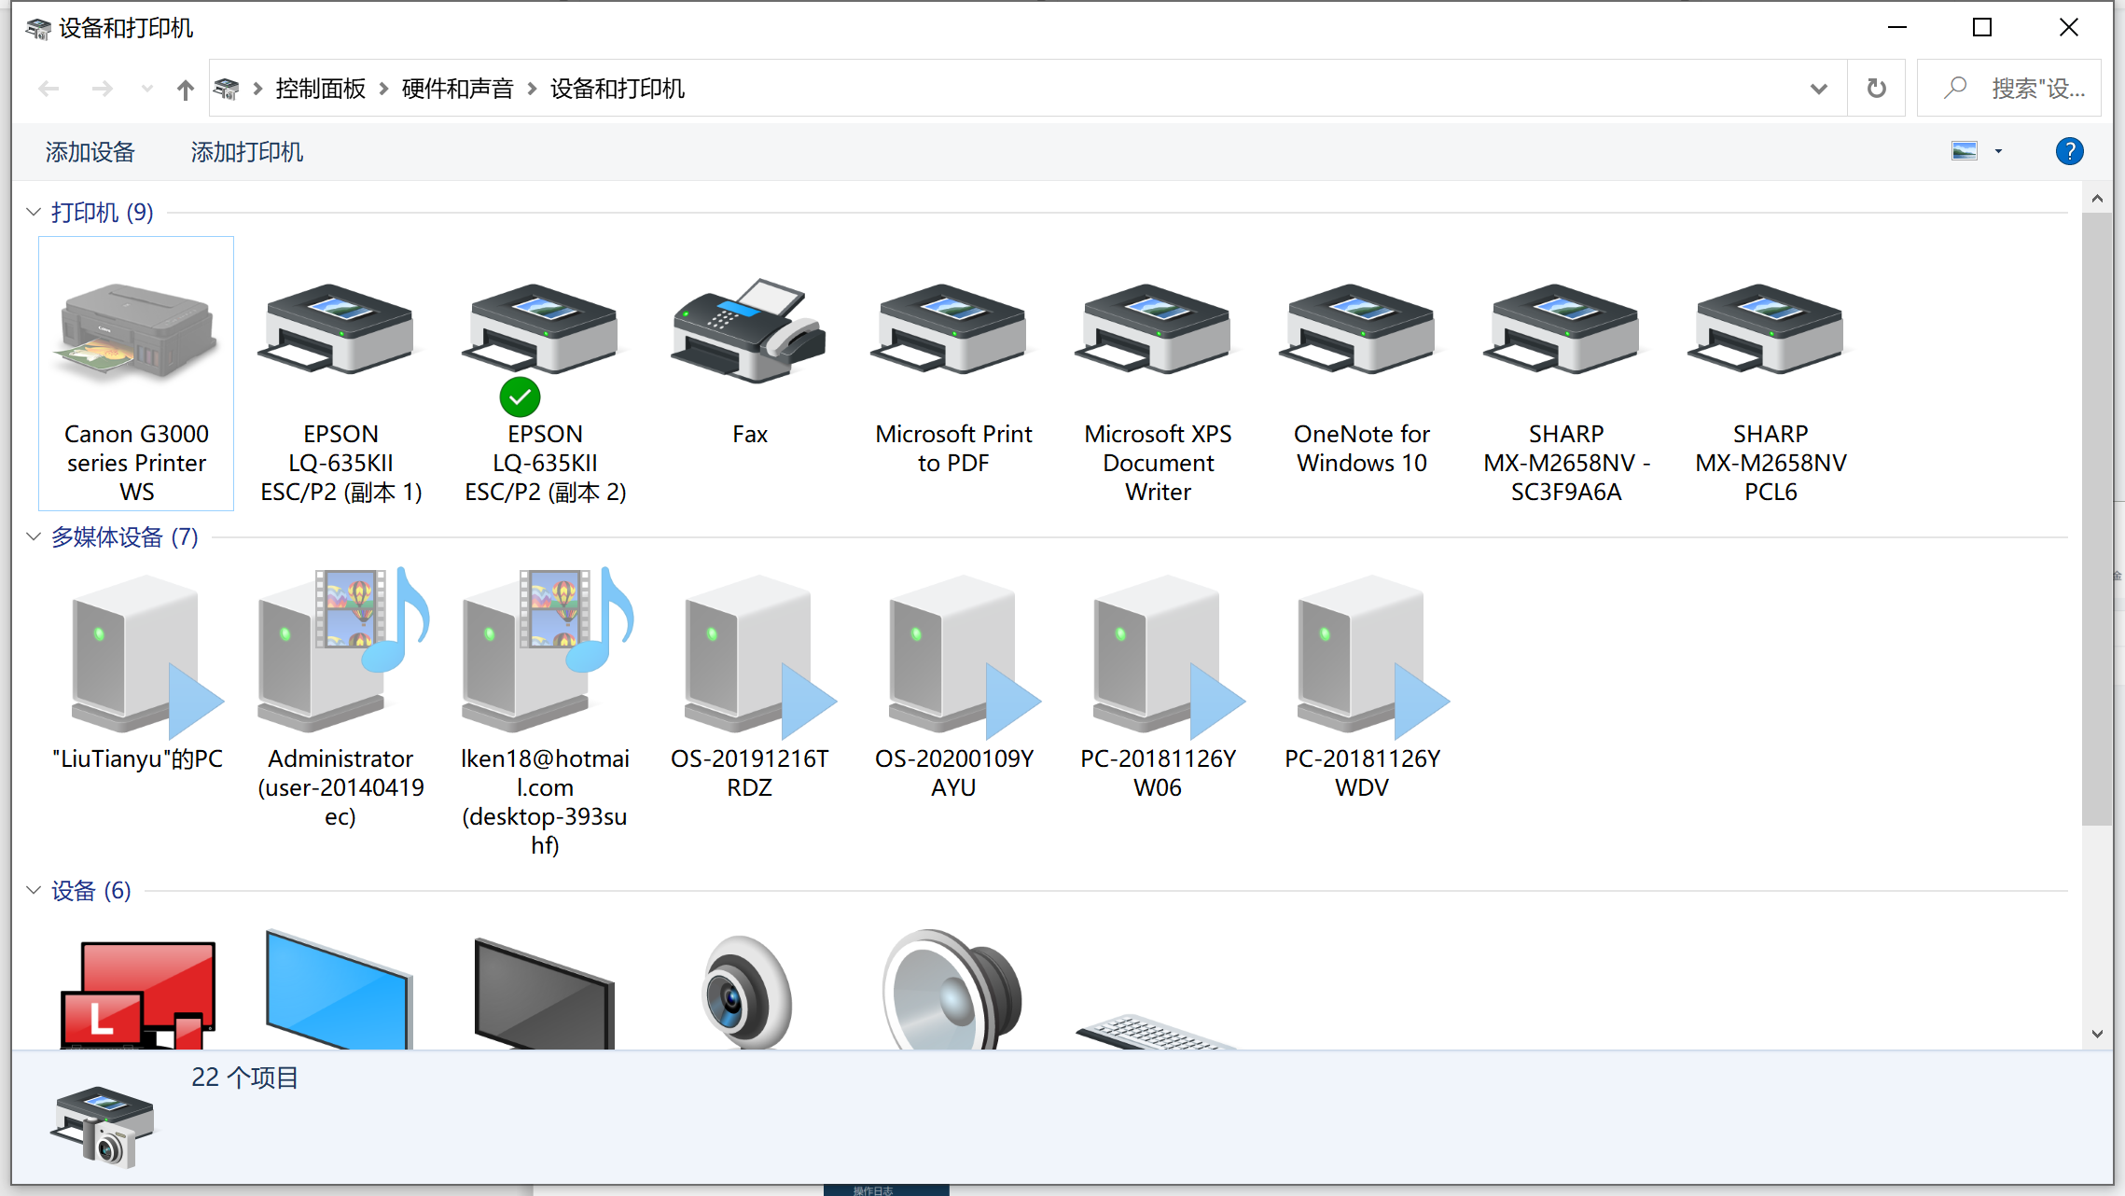Select Administrator (user-20140419ec) media device
This screenshot has height=1196, width=2125.
[340, 695]
